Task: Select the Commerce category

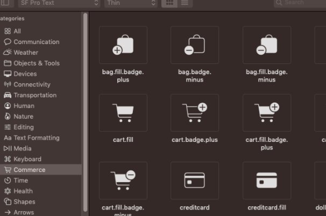Action: [x=30, y=170]
